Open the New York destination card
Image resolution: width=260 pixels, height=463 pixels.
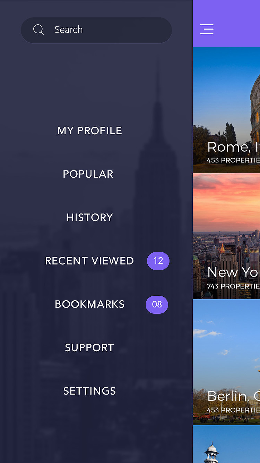[x=226, y=236]
